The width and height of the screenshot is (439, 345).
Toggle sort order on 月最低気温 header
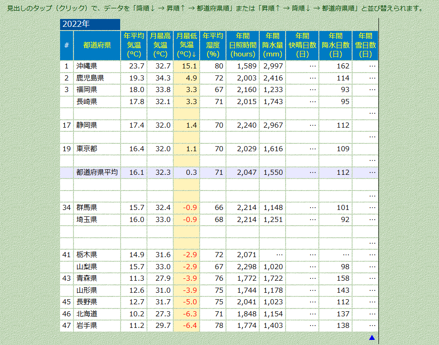point(187,45)
